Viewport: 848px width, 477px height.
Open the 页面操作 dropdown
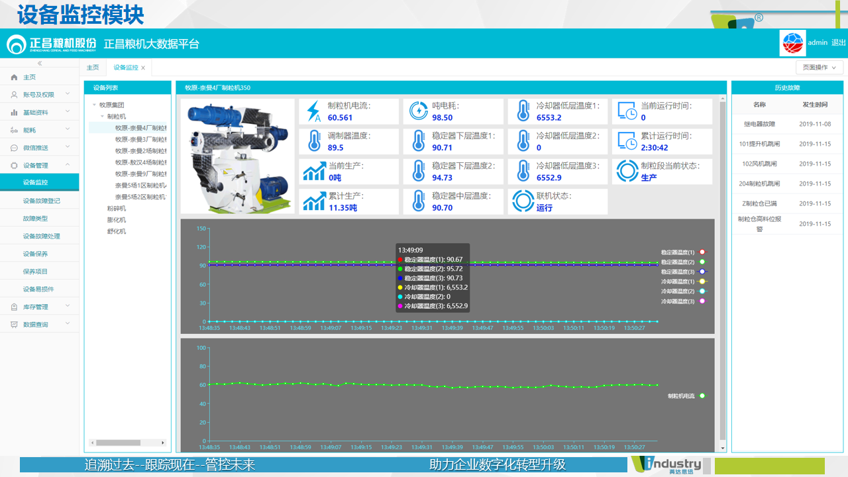pyautogui.click(x=820, y=68)
